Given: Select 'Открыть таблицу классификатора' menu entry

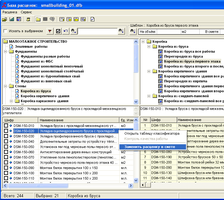Looking at the screenshot, I should click(x=151, y=133).
